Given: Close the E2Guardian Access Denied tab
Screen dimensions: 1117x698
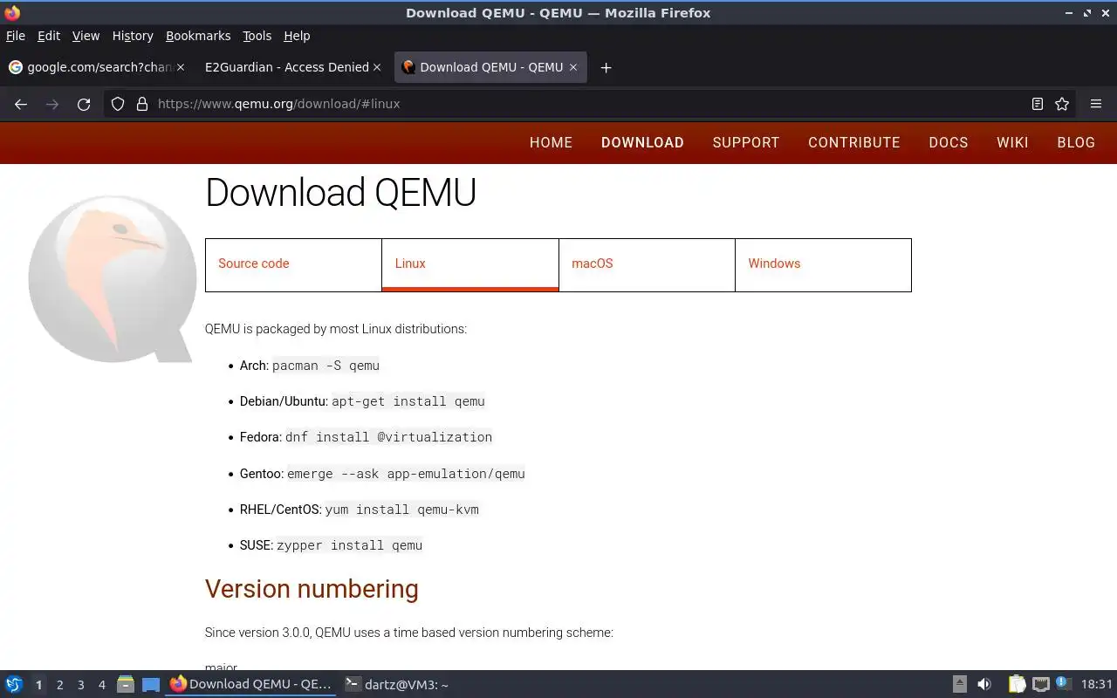Looking at the screenshot, I should (377, 67).
